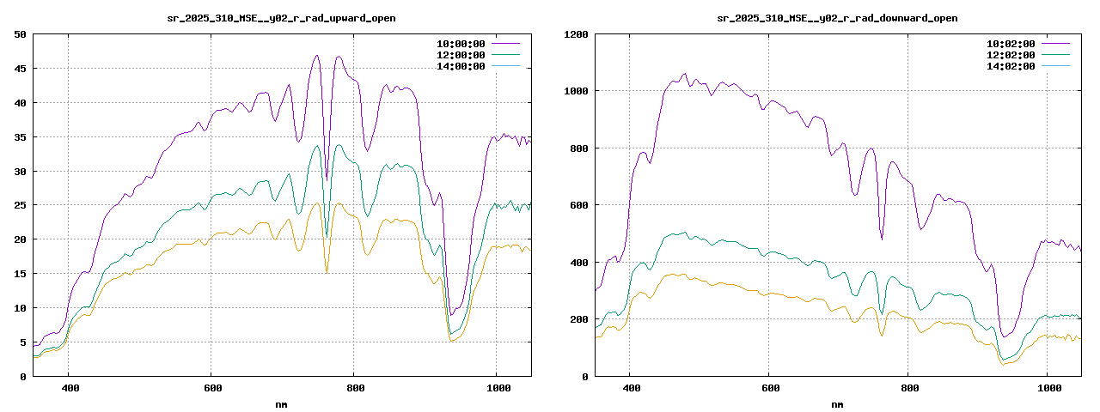The image size is (1100, 412).
Task: Click the 0 tick on right chart y-axis
Action: 584,376
